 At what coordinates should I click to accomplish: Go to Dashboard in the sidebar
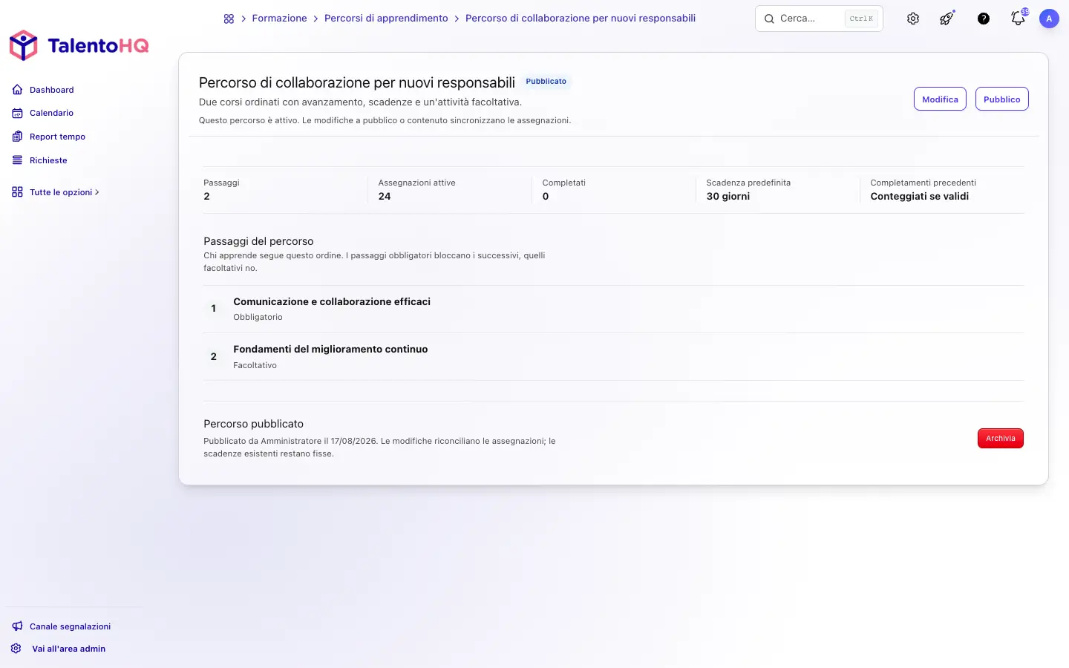52,90
